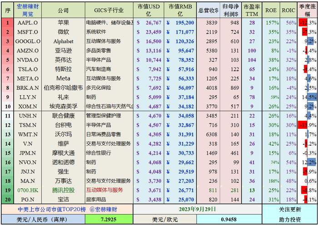Select the GOOGL.O ticker cell

28,41
